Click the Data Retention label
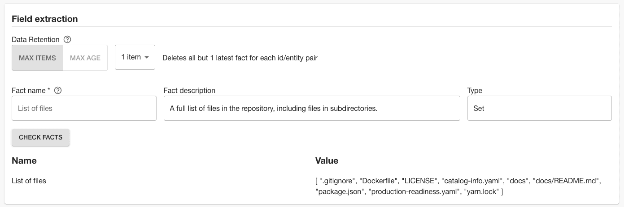Viewport: 624px width, 207px height. (x=35, y=39)
